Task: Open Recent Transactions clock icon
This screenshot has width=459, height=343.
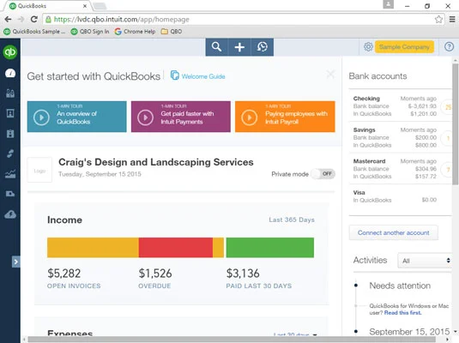Action: click(263, 47)
